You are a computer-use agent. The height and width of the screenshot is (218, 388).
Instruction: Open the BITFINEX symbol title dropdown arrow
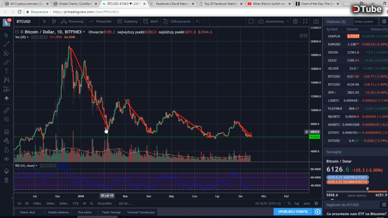point(84,32)
